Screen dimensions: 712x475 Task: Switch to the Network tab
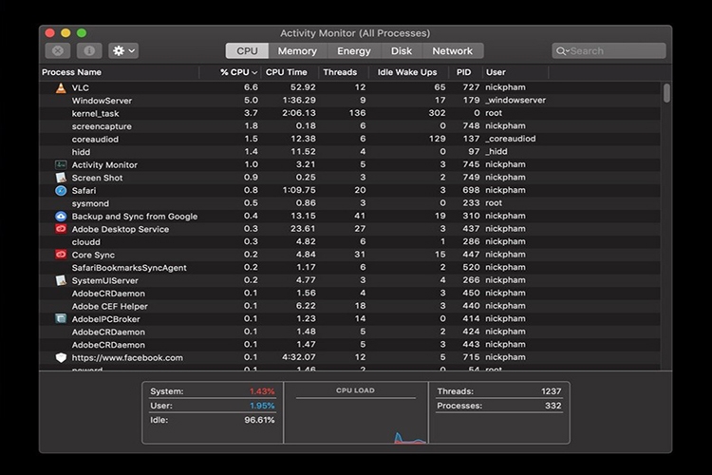[x=452, y=51]
